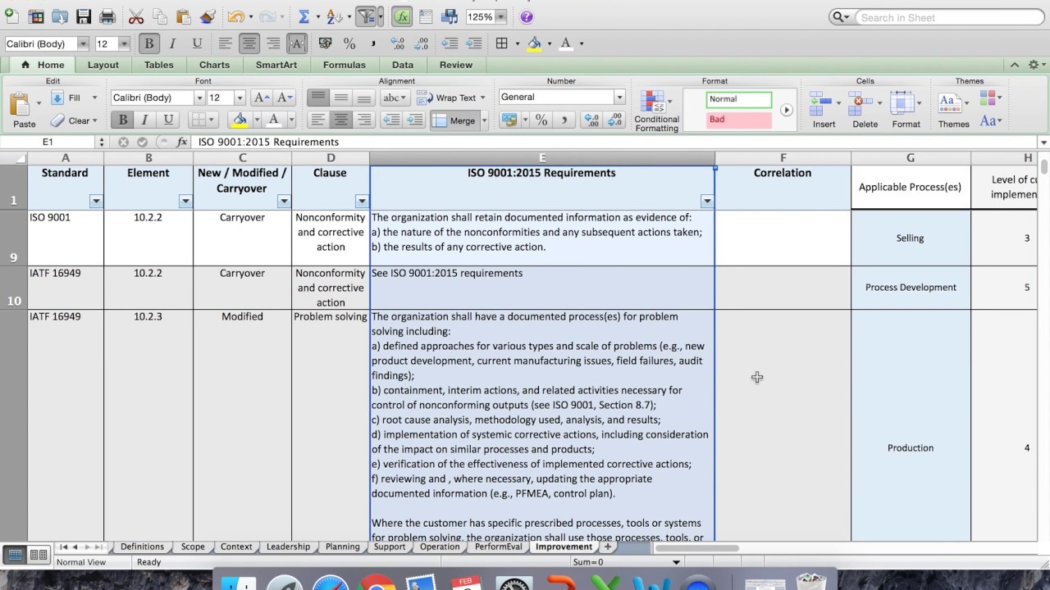Toggle Italic in the ribbon Font group
The image size is (1050, 590).
pyautogui.click(x=145, y=120)
